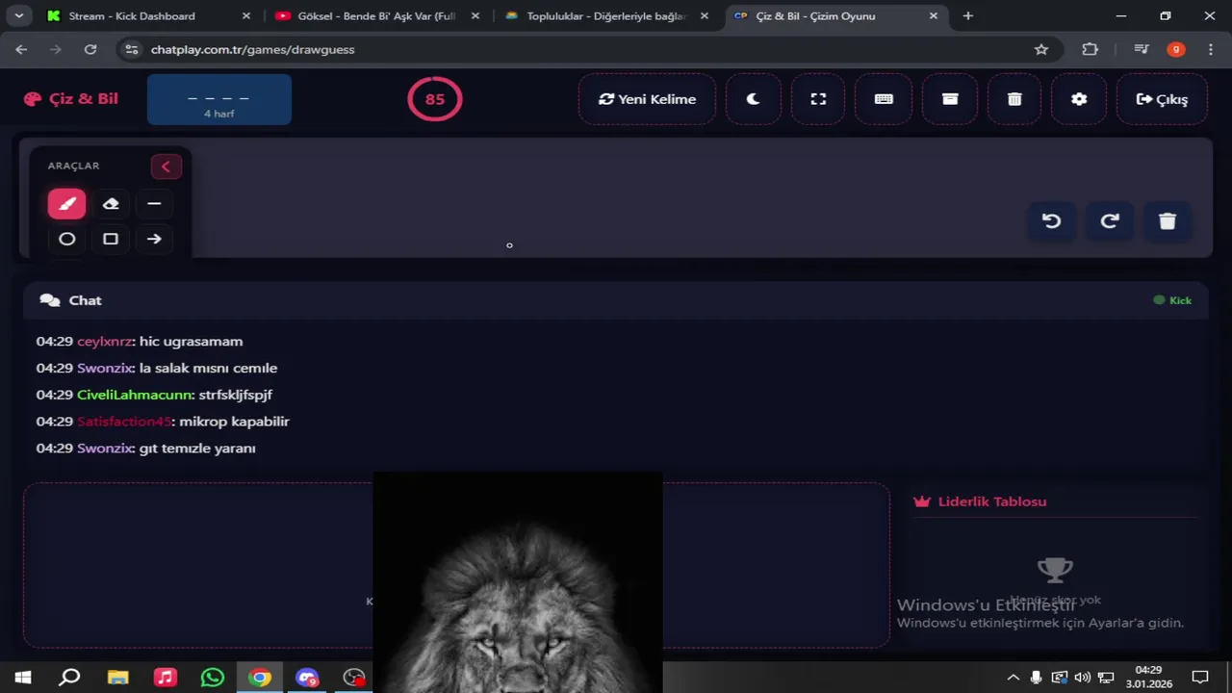Collapse the Araçlar tools panel
Screen dimensions: 1232x693
coord(166,167)
